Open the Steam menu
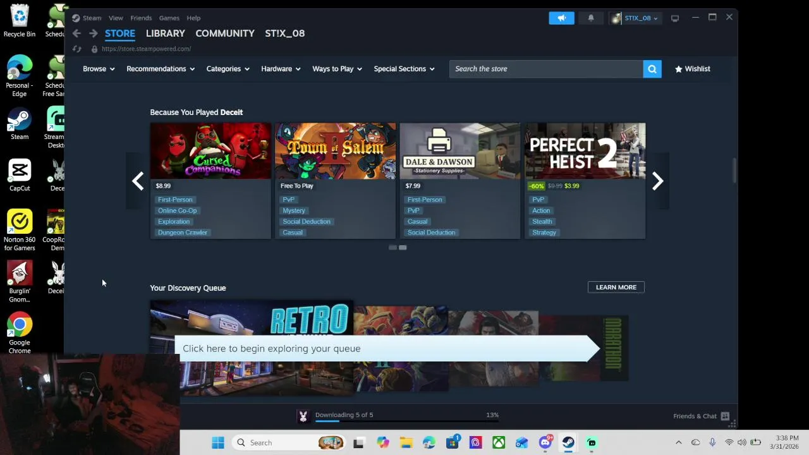Viewport: 809px width, 455px height. [92, 18]
